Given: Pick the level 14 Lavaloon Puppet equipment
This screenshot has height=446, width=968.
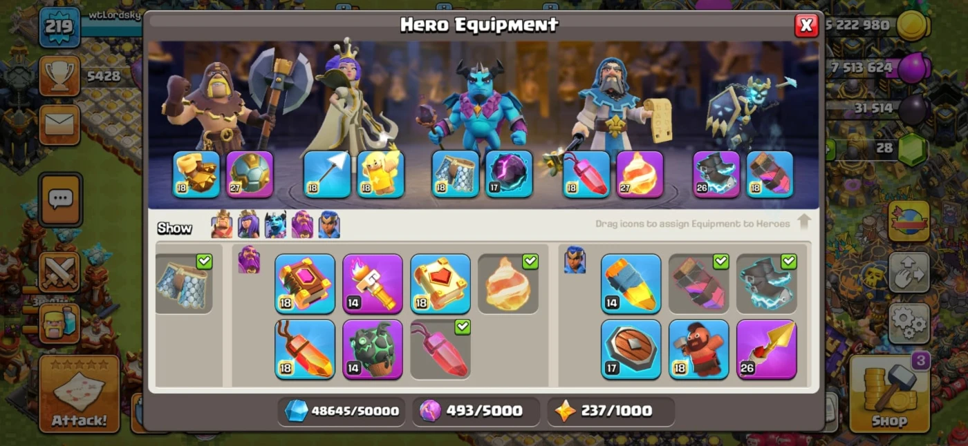Looking at the screenshot, I should 373,349.
